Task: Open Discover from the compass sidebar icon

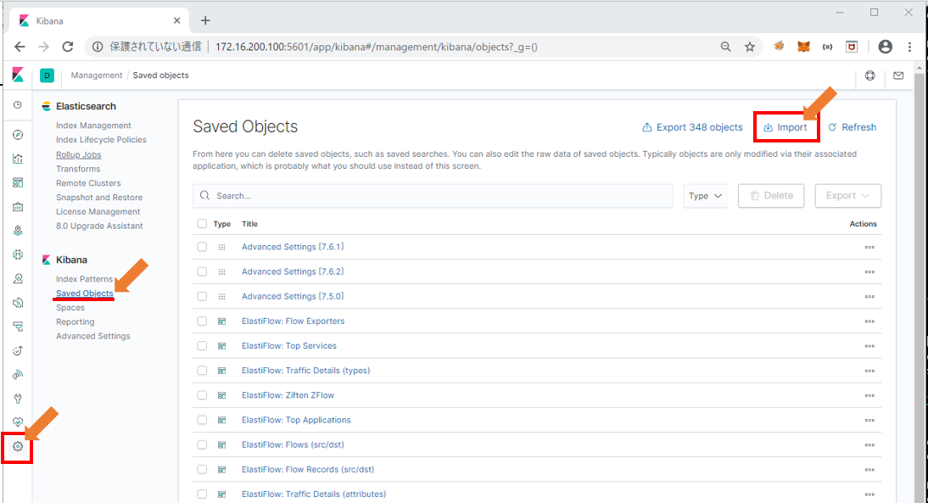Action: [x=18, y=135]
